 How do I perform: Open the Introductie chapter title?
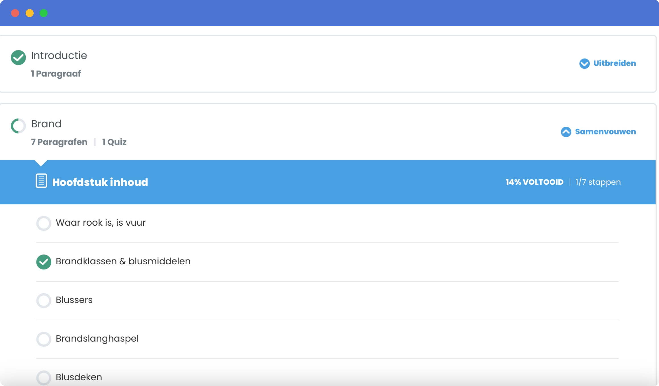(59, 55)
